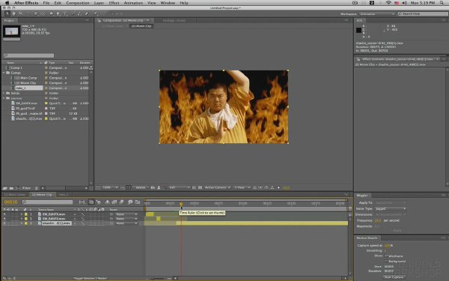Toggle Live Update button in timeline
449x281 pixels.
click(x=91, y=202)
